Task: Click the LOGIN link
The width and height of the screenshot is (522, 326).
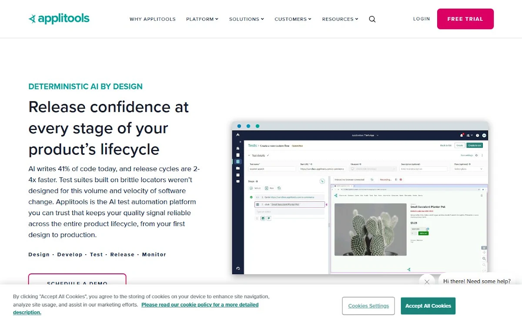Action: (x=422, y=19)
